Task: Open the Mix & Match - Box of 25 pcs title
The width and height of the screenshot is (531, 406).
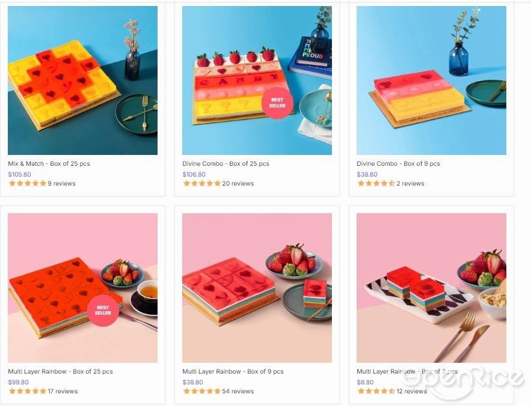Action: 49,163
